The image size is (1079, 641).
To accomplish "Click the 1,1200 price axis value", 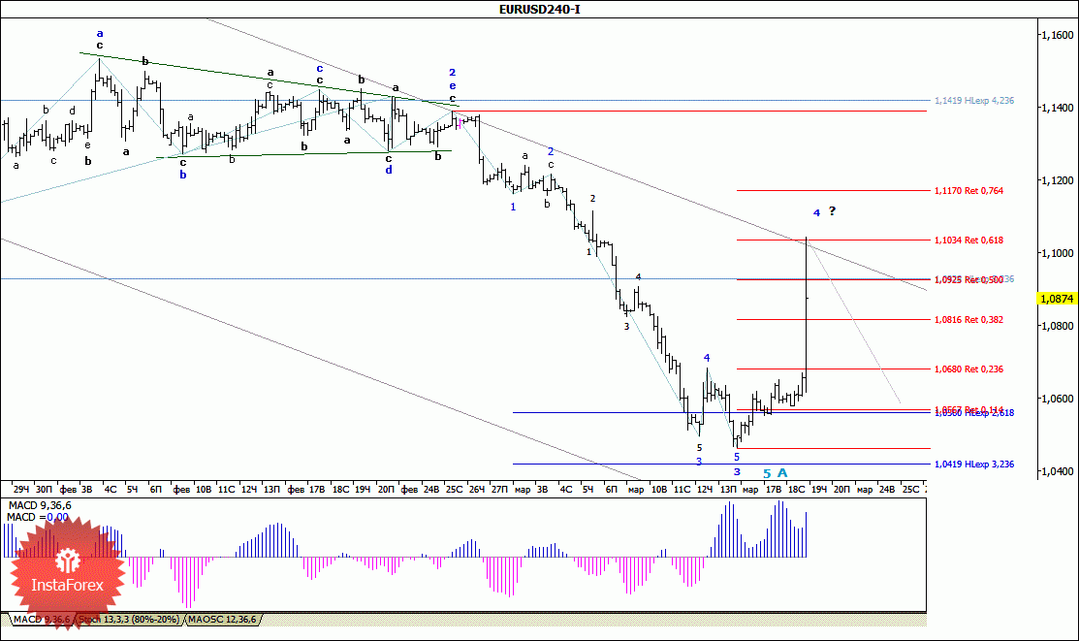I will [1058, 181].
